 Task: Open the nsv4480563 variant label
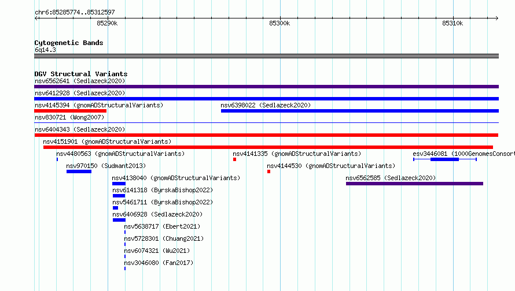pyautogui.click(x=120, y=154)
